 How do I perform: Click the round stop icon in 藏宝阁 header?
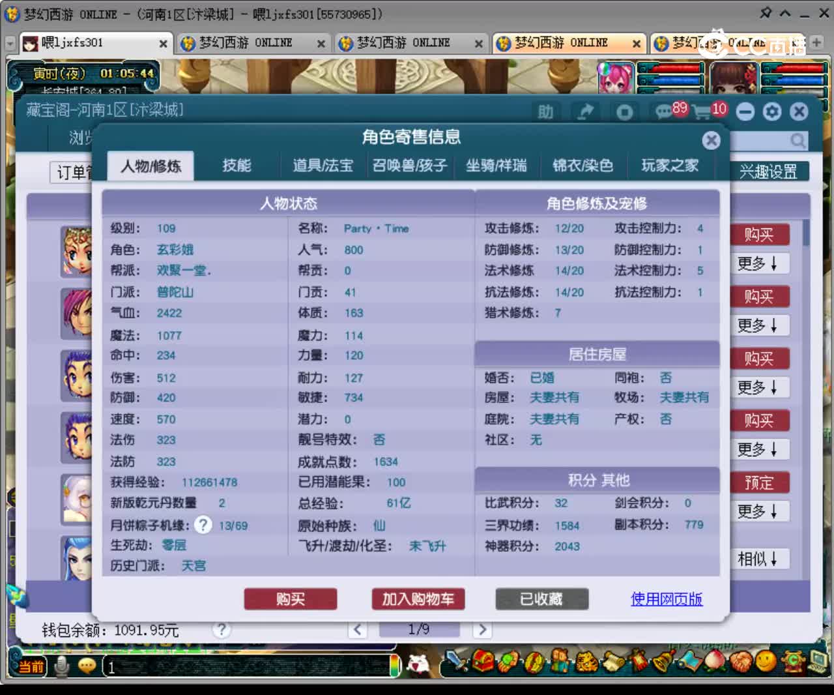pos(624,112)
